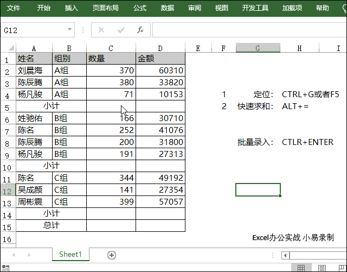The image size is (347, 272).
Task: Click empty subtotal cell C5
Action: 111,106
